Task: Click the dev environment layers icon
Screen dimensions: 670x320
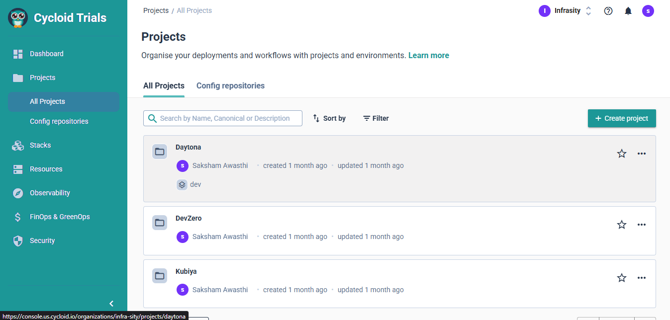Action: [182, 184]
